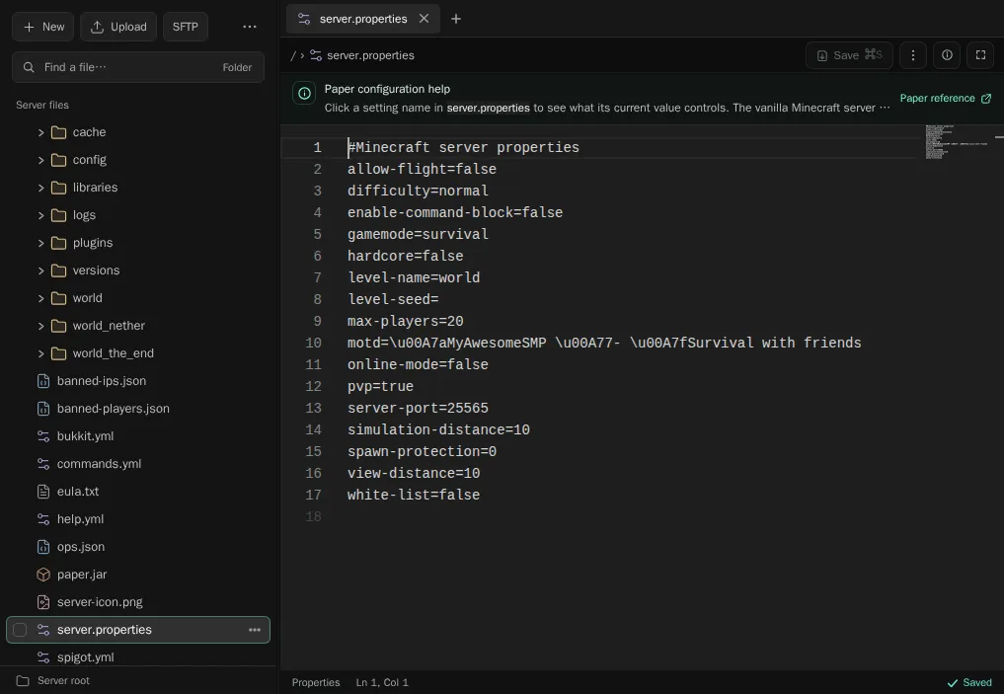
Task: Click the gamemode=survival line
Action: 418,234
